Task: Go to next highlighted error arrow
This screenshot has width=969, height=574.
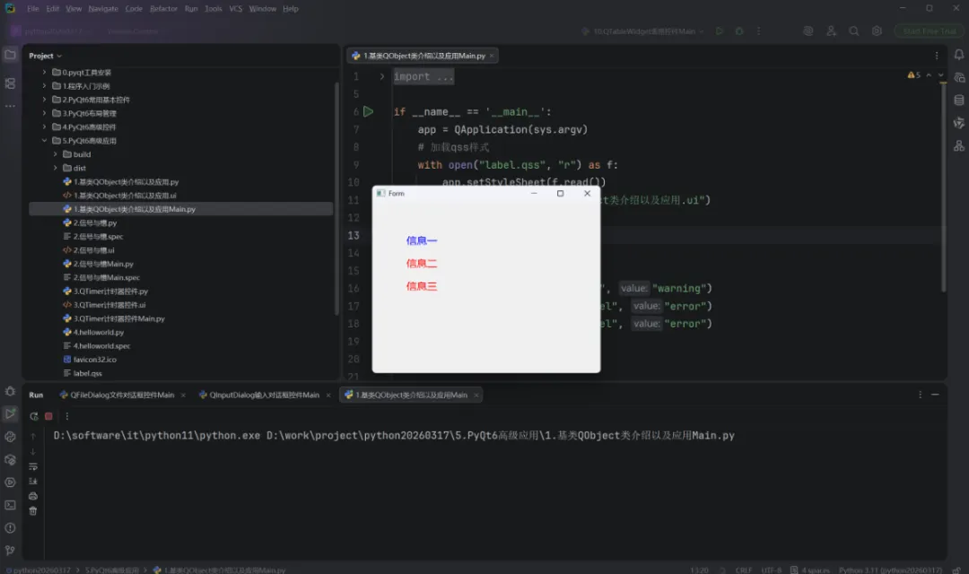Action: coord(941,74)
